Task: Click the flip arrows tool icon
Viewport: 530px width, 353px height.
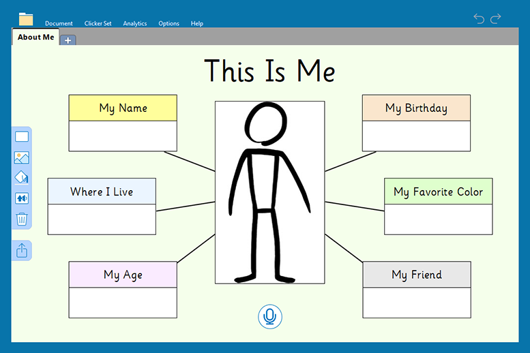Action: coord(22,198)
